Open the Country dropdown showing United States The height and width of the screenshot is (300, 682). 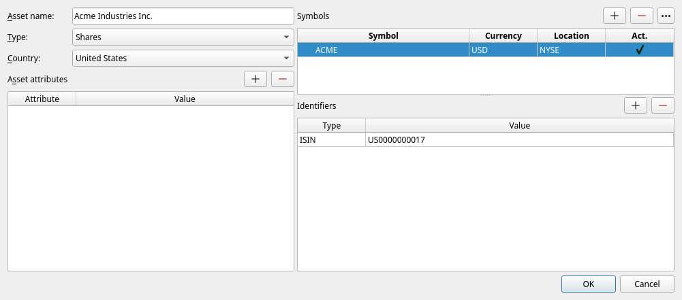pos(183,58)
